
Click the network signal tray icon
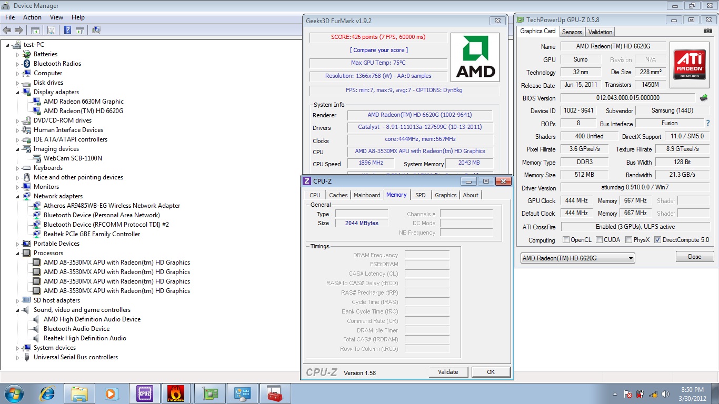point(653,393)
